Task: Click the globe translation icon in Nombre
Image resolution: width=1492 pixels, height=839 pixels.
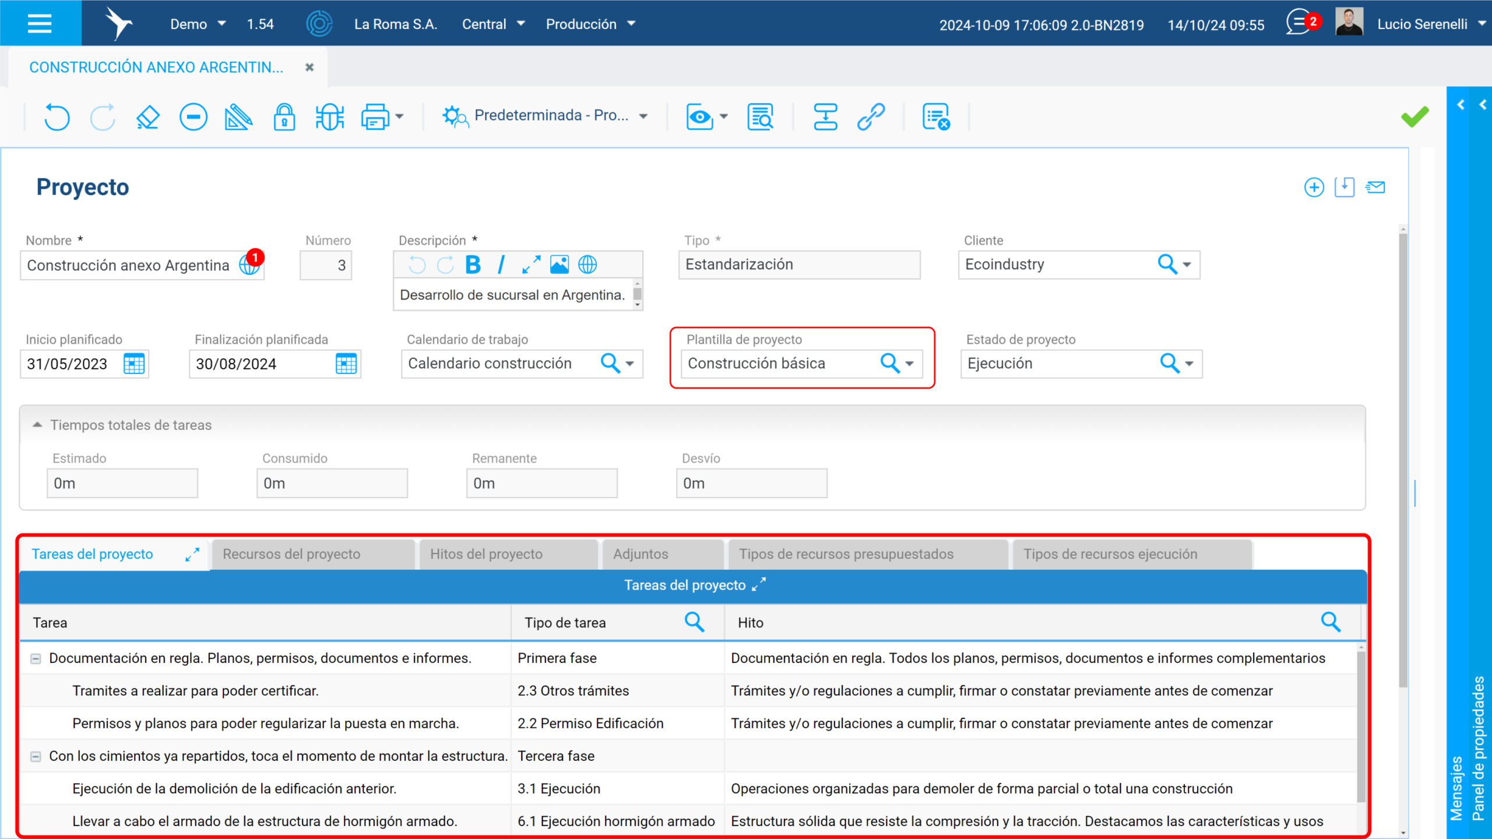Action: point(249,265)
